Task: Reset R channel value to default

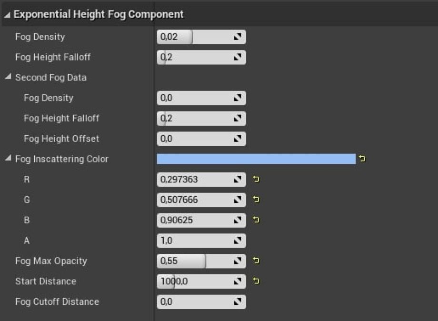Action: [256, 180]
